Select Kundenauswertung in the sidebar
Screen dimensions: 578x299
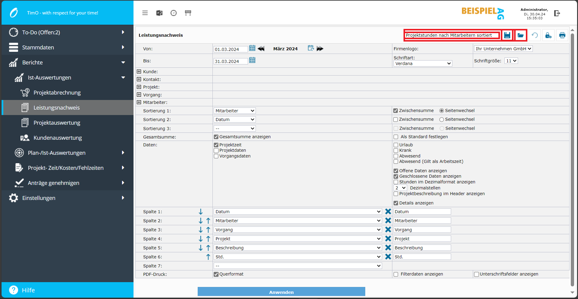tap(58, 138)
